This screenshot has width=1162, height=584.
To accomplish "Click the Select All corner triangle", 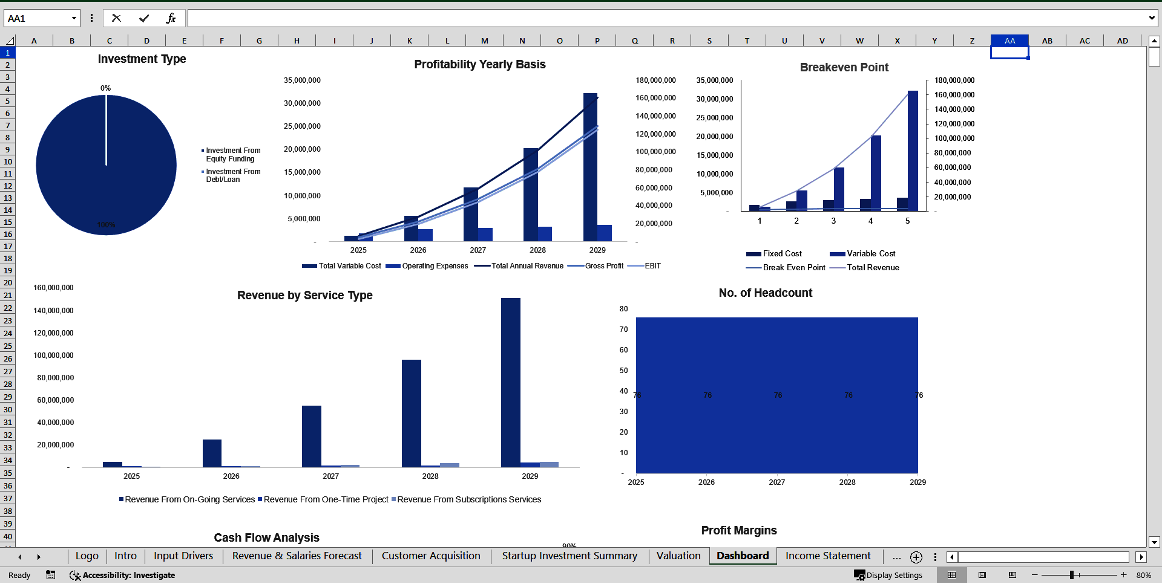I will coord(10,41).
